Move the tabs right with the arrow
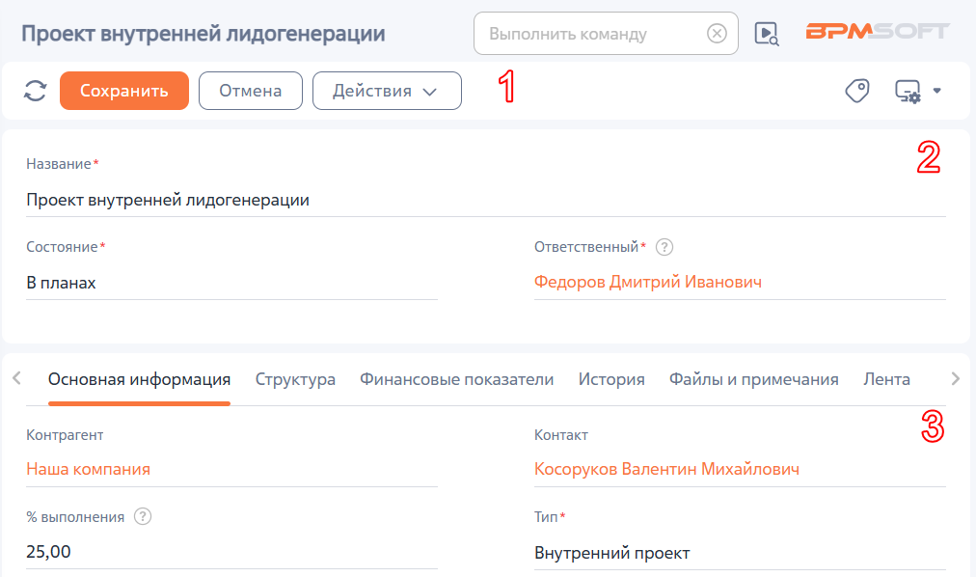The height and width of the screenshot is (577, 976). (x=956, y=378)
